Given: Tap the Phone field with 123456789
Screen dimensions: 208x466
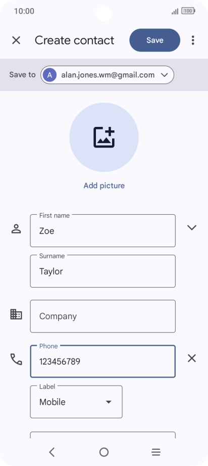Looking at the screenshot, I should click(x=102, y=361).
